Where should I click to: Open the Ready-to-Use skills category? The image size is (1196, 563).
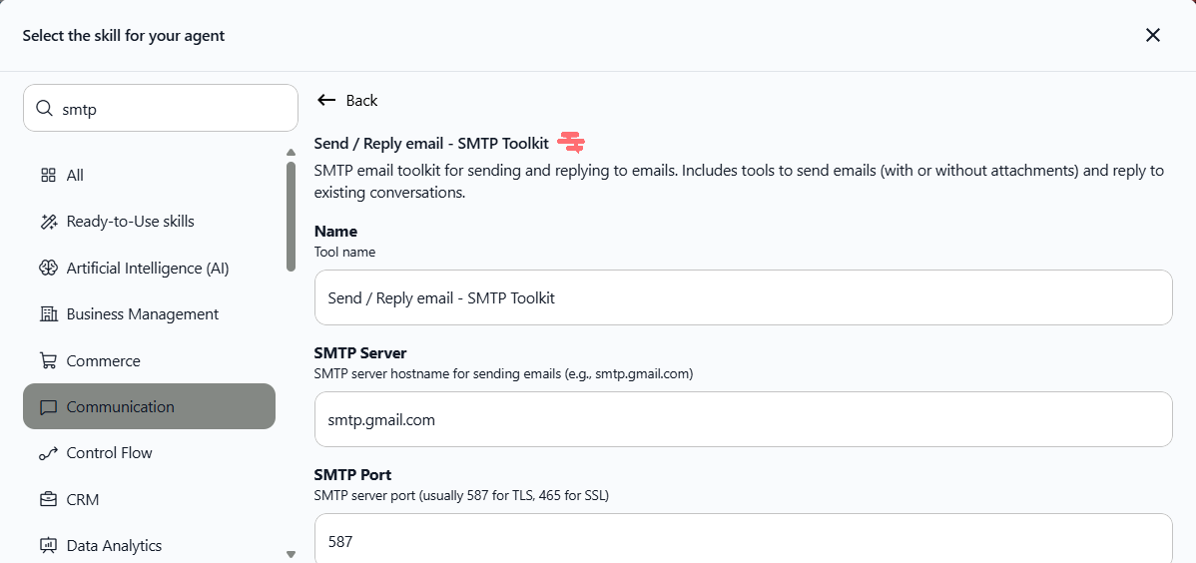click(130, 222)
